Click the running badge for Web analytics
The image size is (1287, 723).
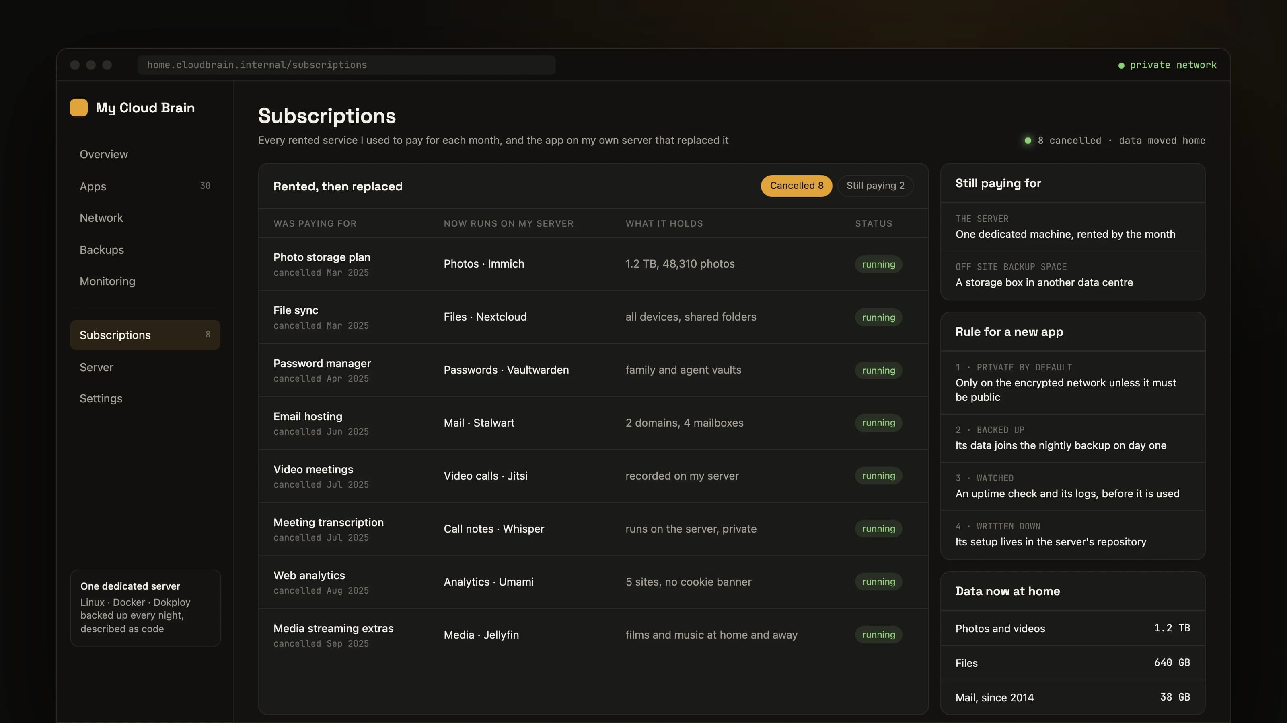[x=878, y=582]
